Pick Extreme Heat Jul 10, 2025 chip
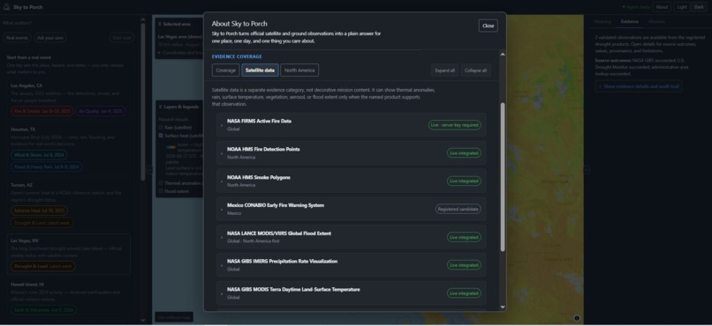The width and height of the screenshot is (712, 326). (x=39, y=211)
